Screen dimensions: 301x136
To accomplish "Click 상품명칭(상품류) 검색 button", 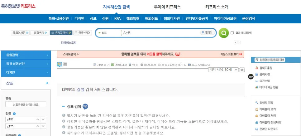I will (270, 60).
